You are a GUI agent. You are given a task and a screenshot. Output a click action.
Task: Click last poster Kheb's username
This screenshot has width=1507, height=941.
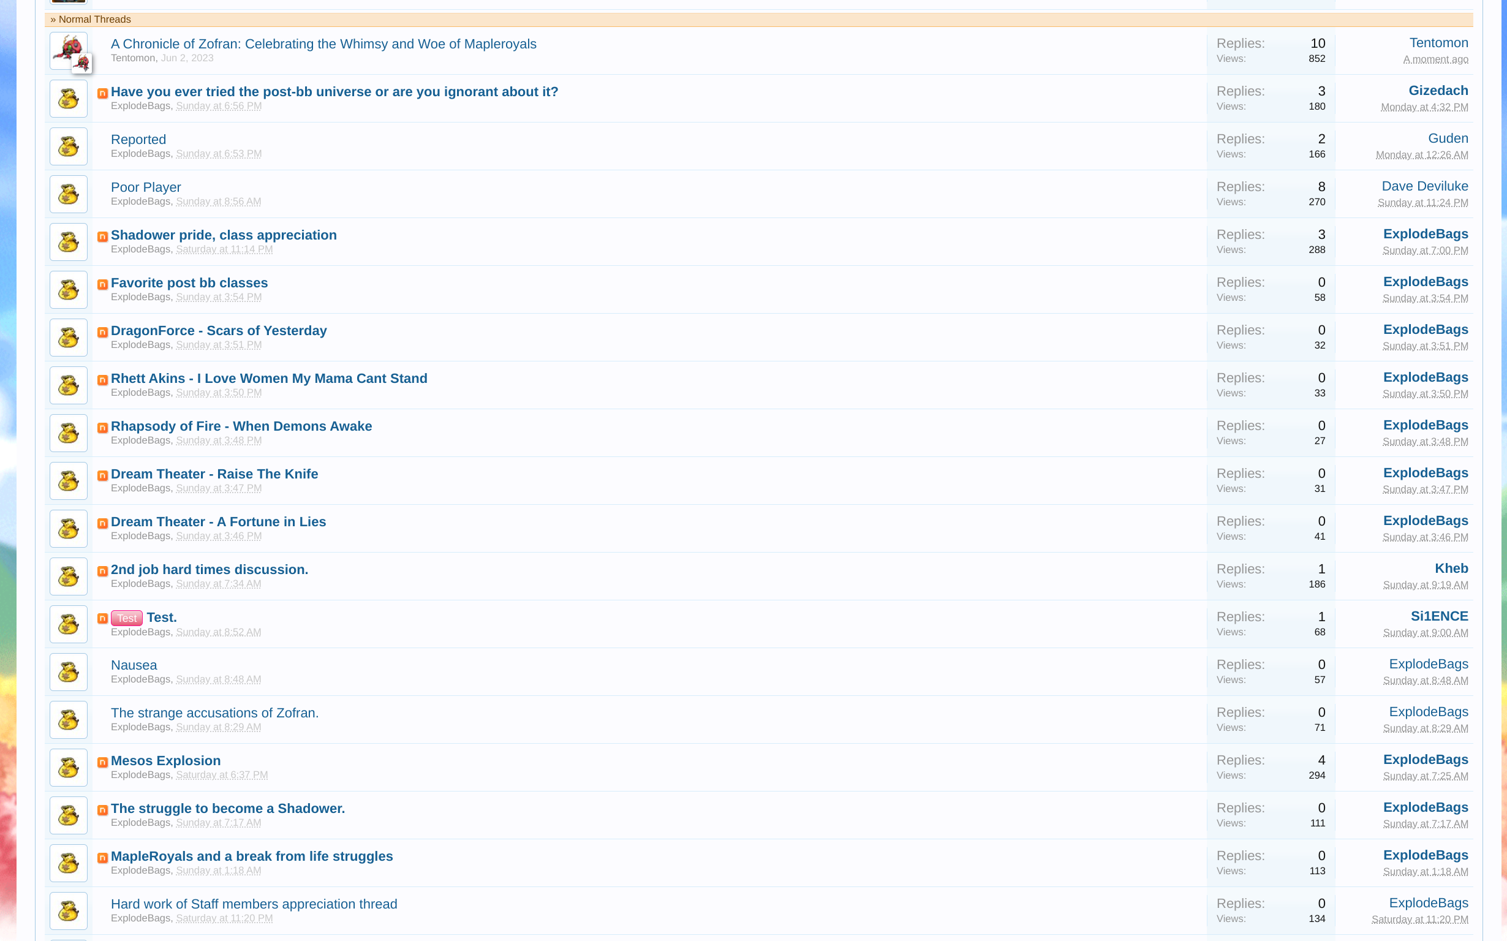click(1451, 568)
